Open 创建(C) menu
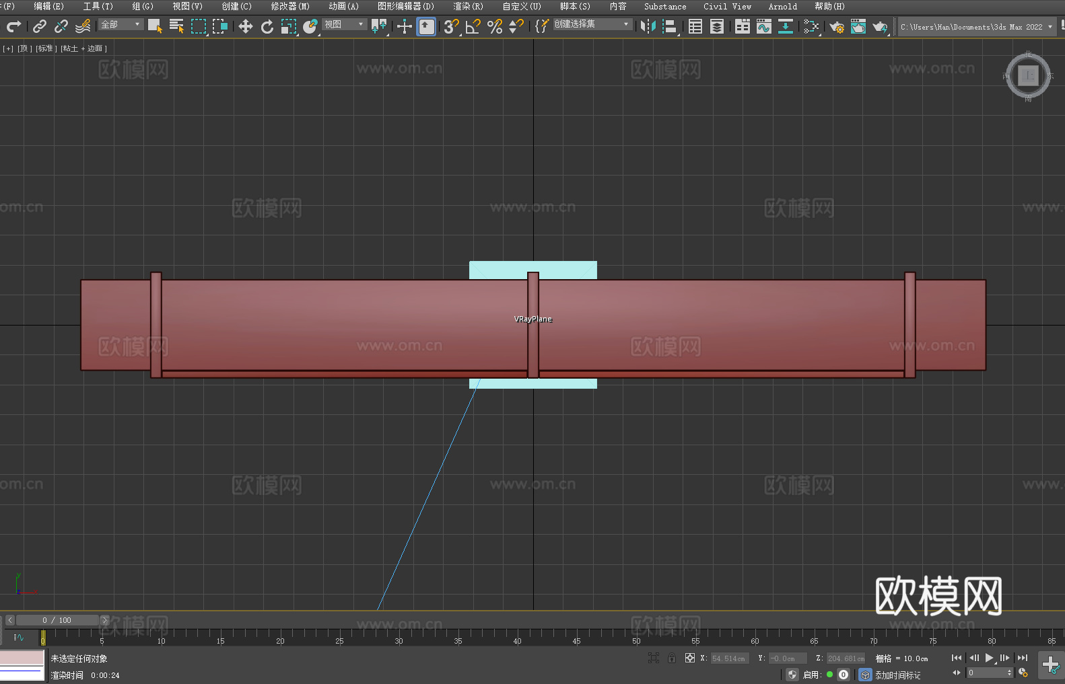The height and width of the screenshot is (684, 1065). [236, 6]
